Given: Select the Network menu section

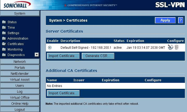Looking at the screenshot, I should click(x=20, y=61).
